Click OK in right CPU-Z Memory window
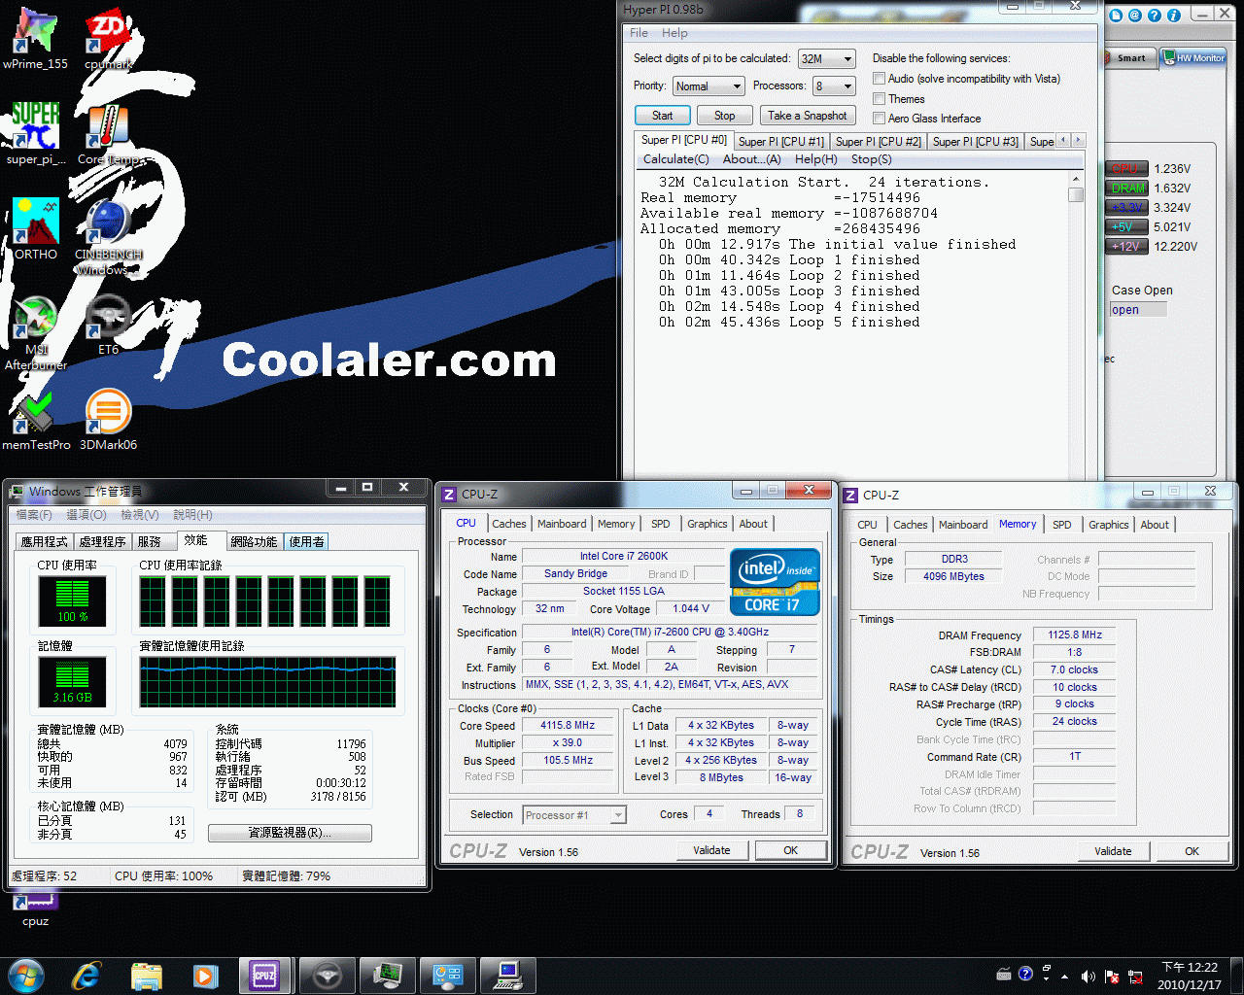 tap(1192, 851)
